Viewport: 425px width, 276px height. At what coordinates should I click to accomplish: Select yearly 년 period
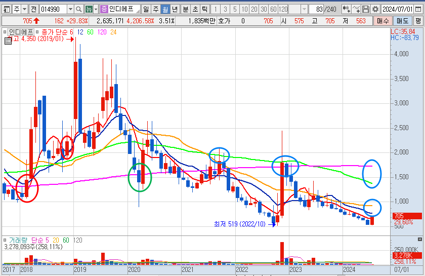point(175,10)
